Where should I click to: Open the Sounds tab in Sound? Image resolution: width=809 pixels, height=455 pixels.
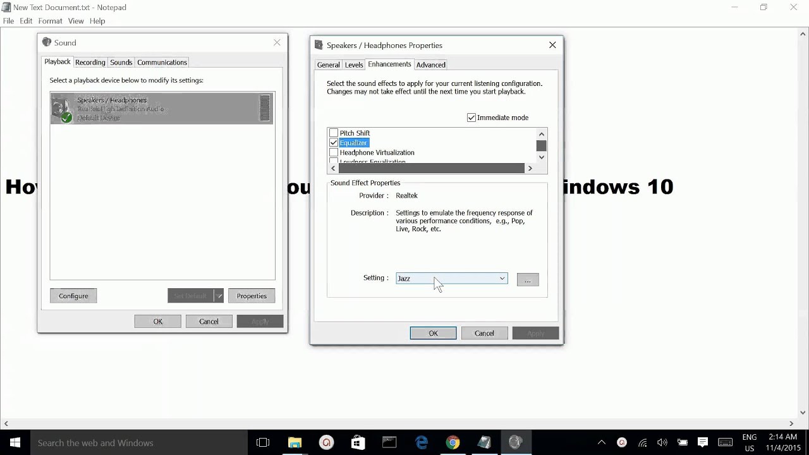point(121,62)
